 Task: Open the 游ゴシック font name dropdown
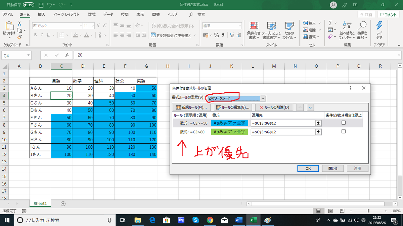click(x=81, y=25)
